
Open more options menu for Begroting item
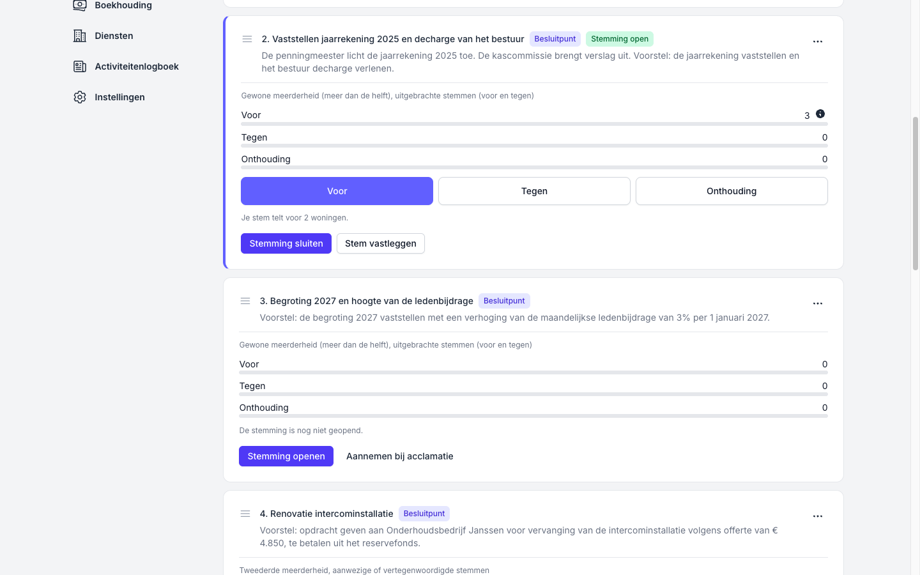point(818,303)
